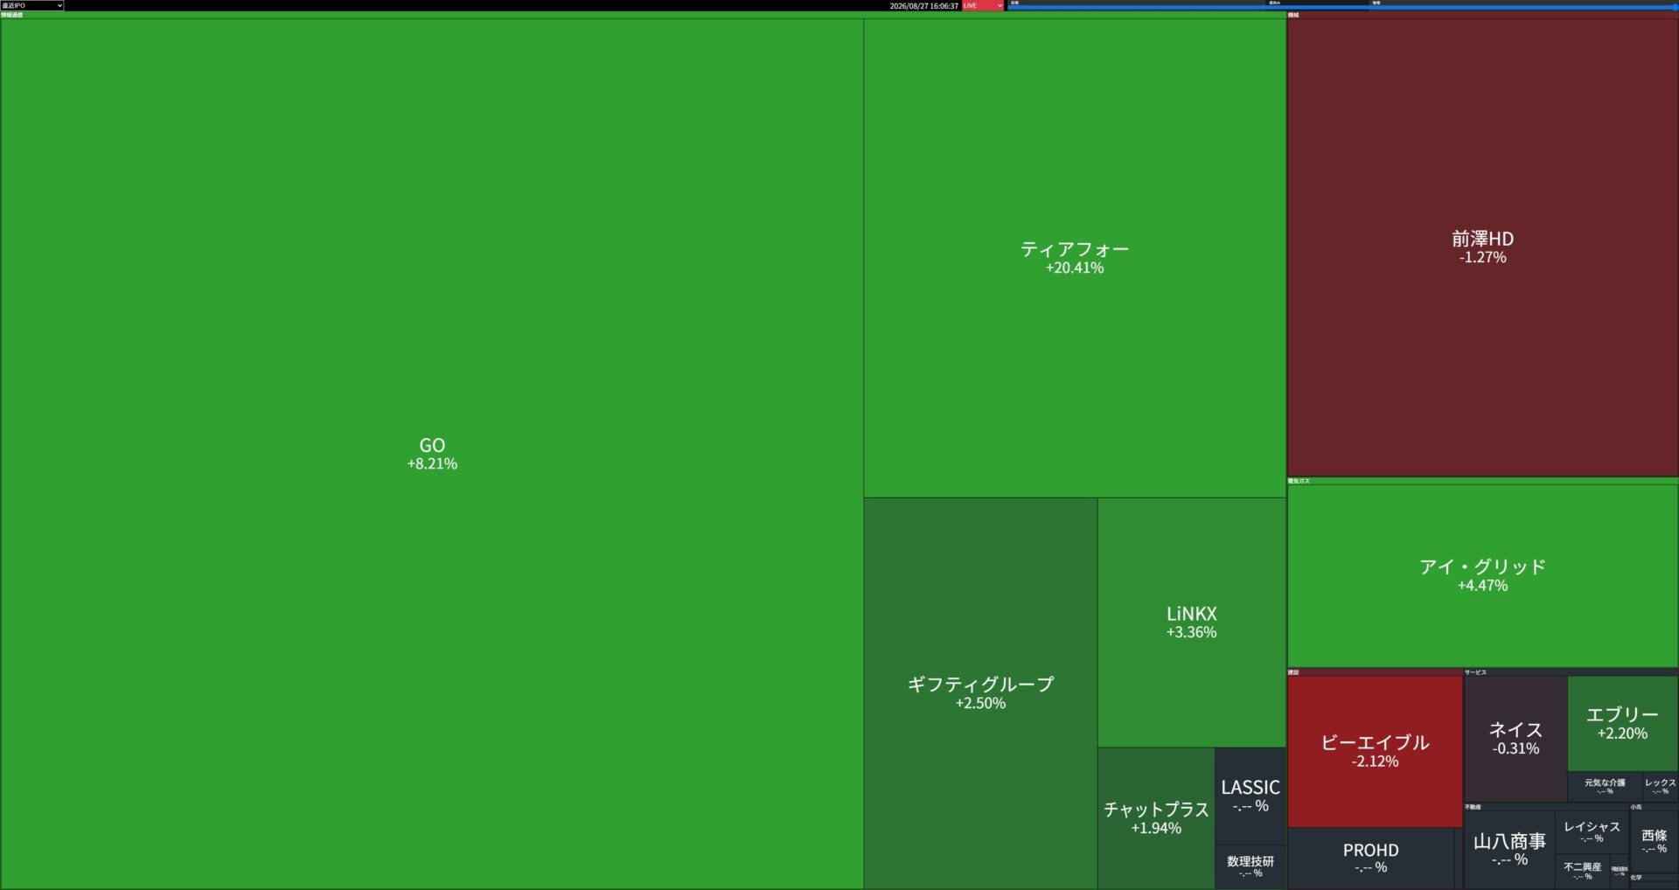
Task: Open the ギフティグループ +2.50% tile
Action: [x=980, y=693]
